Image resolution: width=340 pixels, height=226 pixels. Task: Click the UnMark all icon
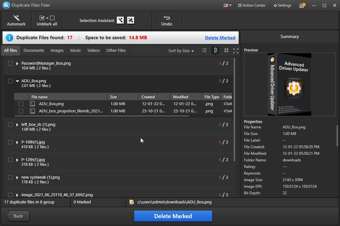coord(47,18)
